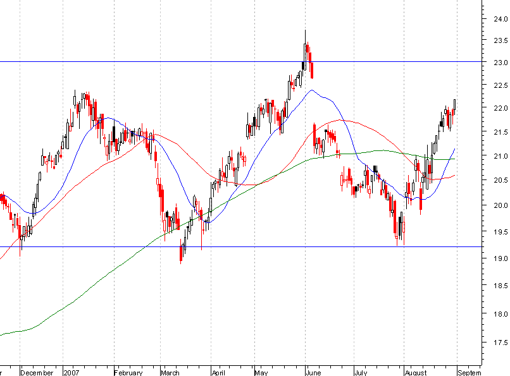Select the July date axis label
Viewport: 510px width, 376px height.
coord(361,372)
